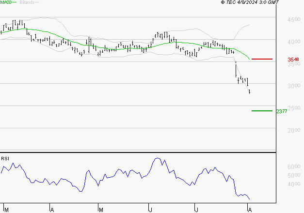Image resolution: width=304 pixels, height=213 pixels.
Task: Click the second M month marker
Action: tap(101, 210)
